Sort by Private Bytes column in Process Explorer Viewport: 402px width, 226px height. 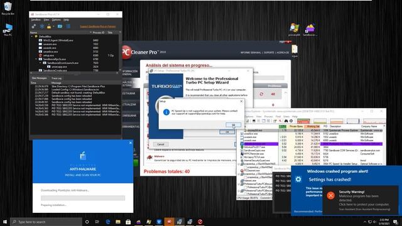[296, 126]
